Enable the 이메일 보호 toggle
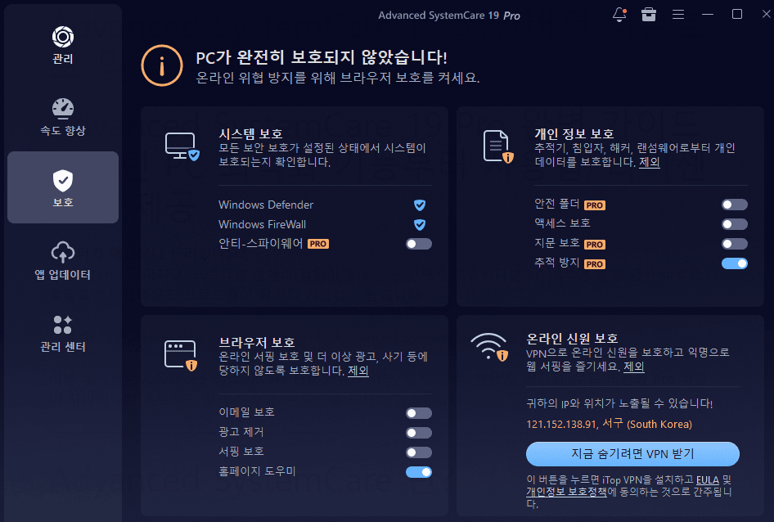Screen dimensions: 774x522 (419, 413)
